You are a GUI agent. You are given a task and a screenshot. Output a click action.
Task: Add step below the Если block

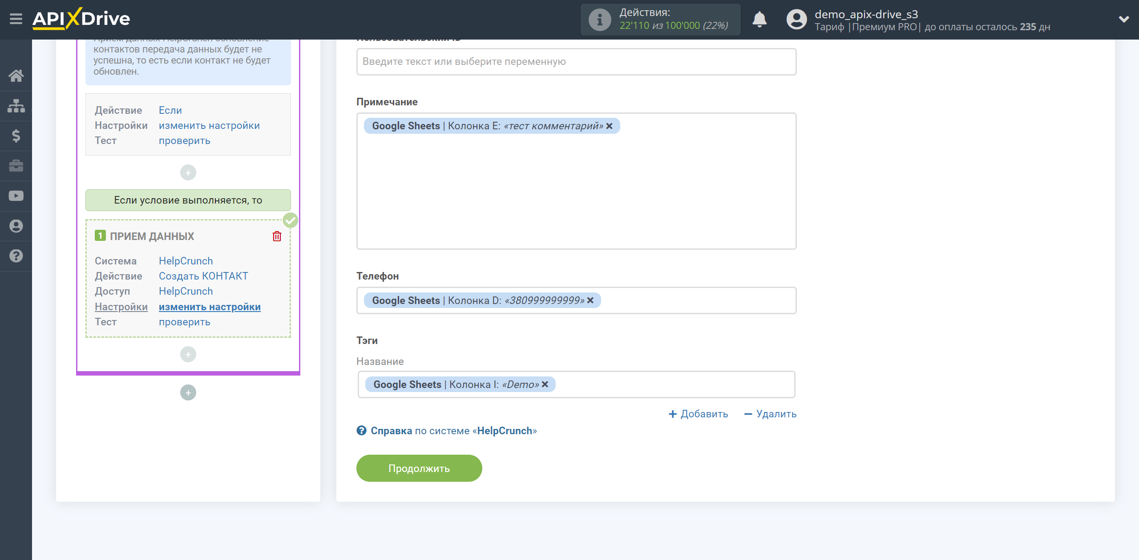coord(188,172)
